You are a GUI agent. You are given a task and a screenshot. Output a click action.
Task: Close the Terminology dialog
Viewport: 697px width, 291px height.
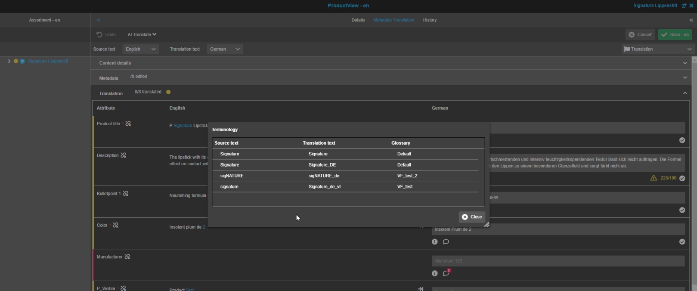(x=472, y=217)
